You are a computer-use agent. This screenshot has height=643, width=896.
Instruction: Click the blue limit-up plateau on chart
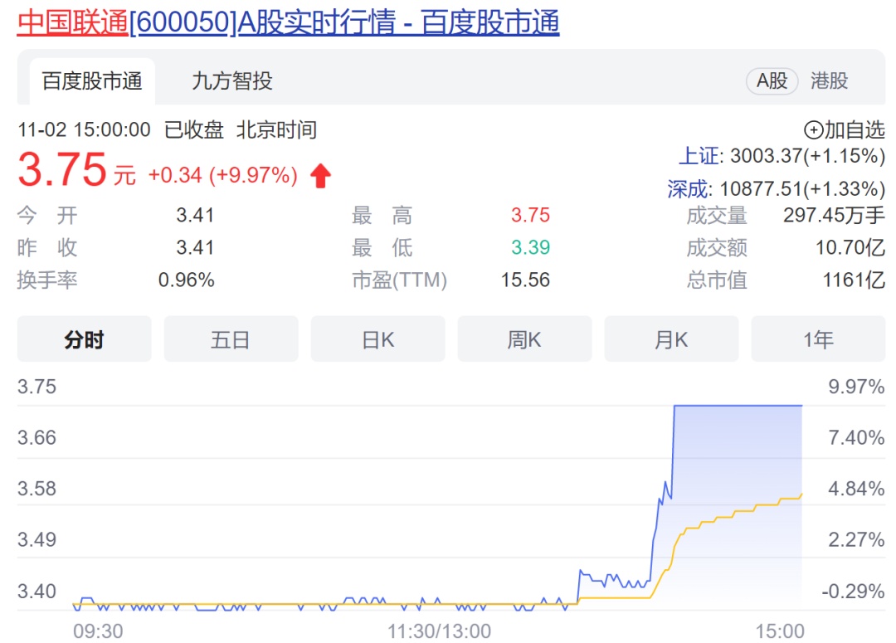[738, 405]
